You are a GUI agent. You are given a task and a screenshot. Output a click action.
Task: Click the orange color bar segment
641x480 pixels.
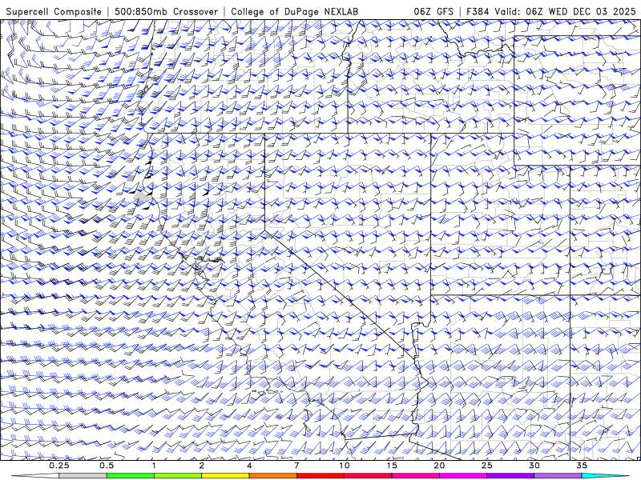[x=272, y=476]
